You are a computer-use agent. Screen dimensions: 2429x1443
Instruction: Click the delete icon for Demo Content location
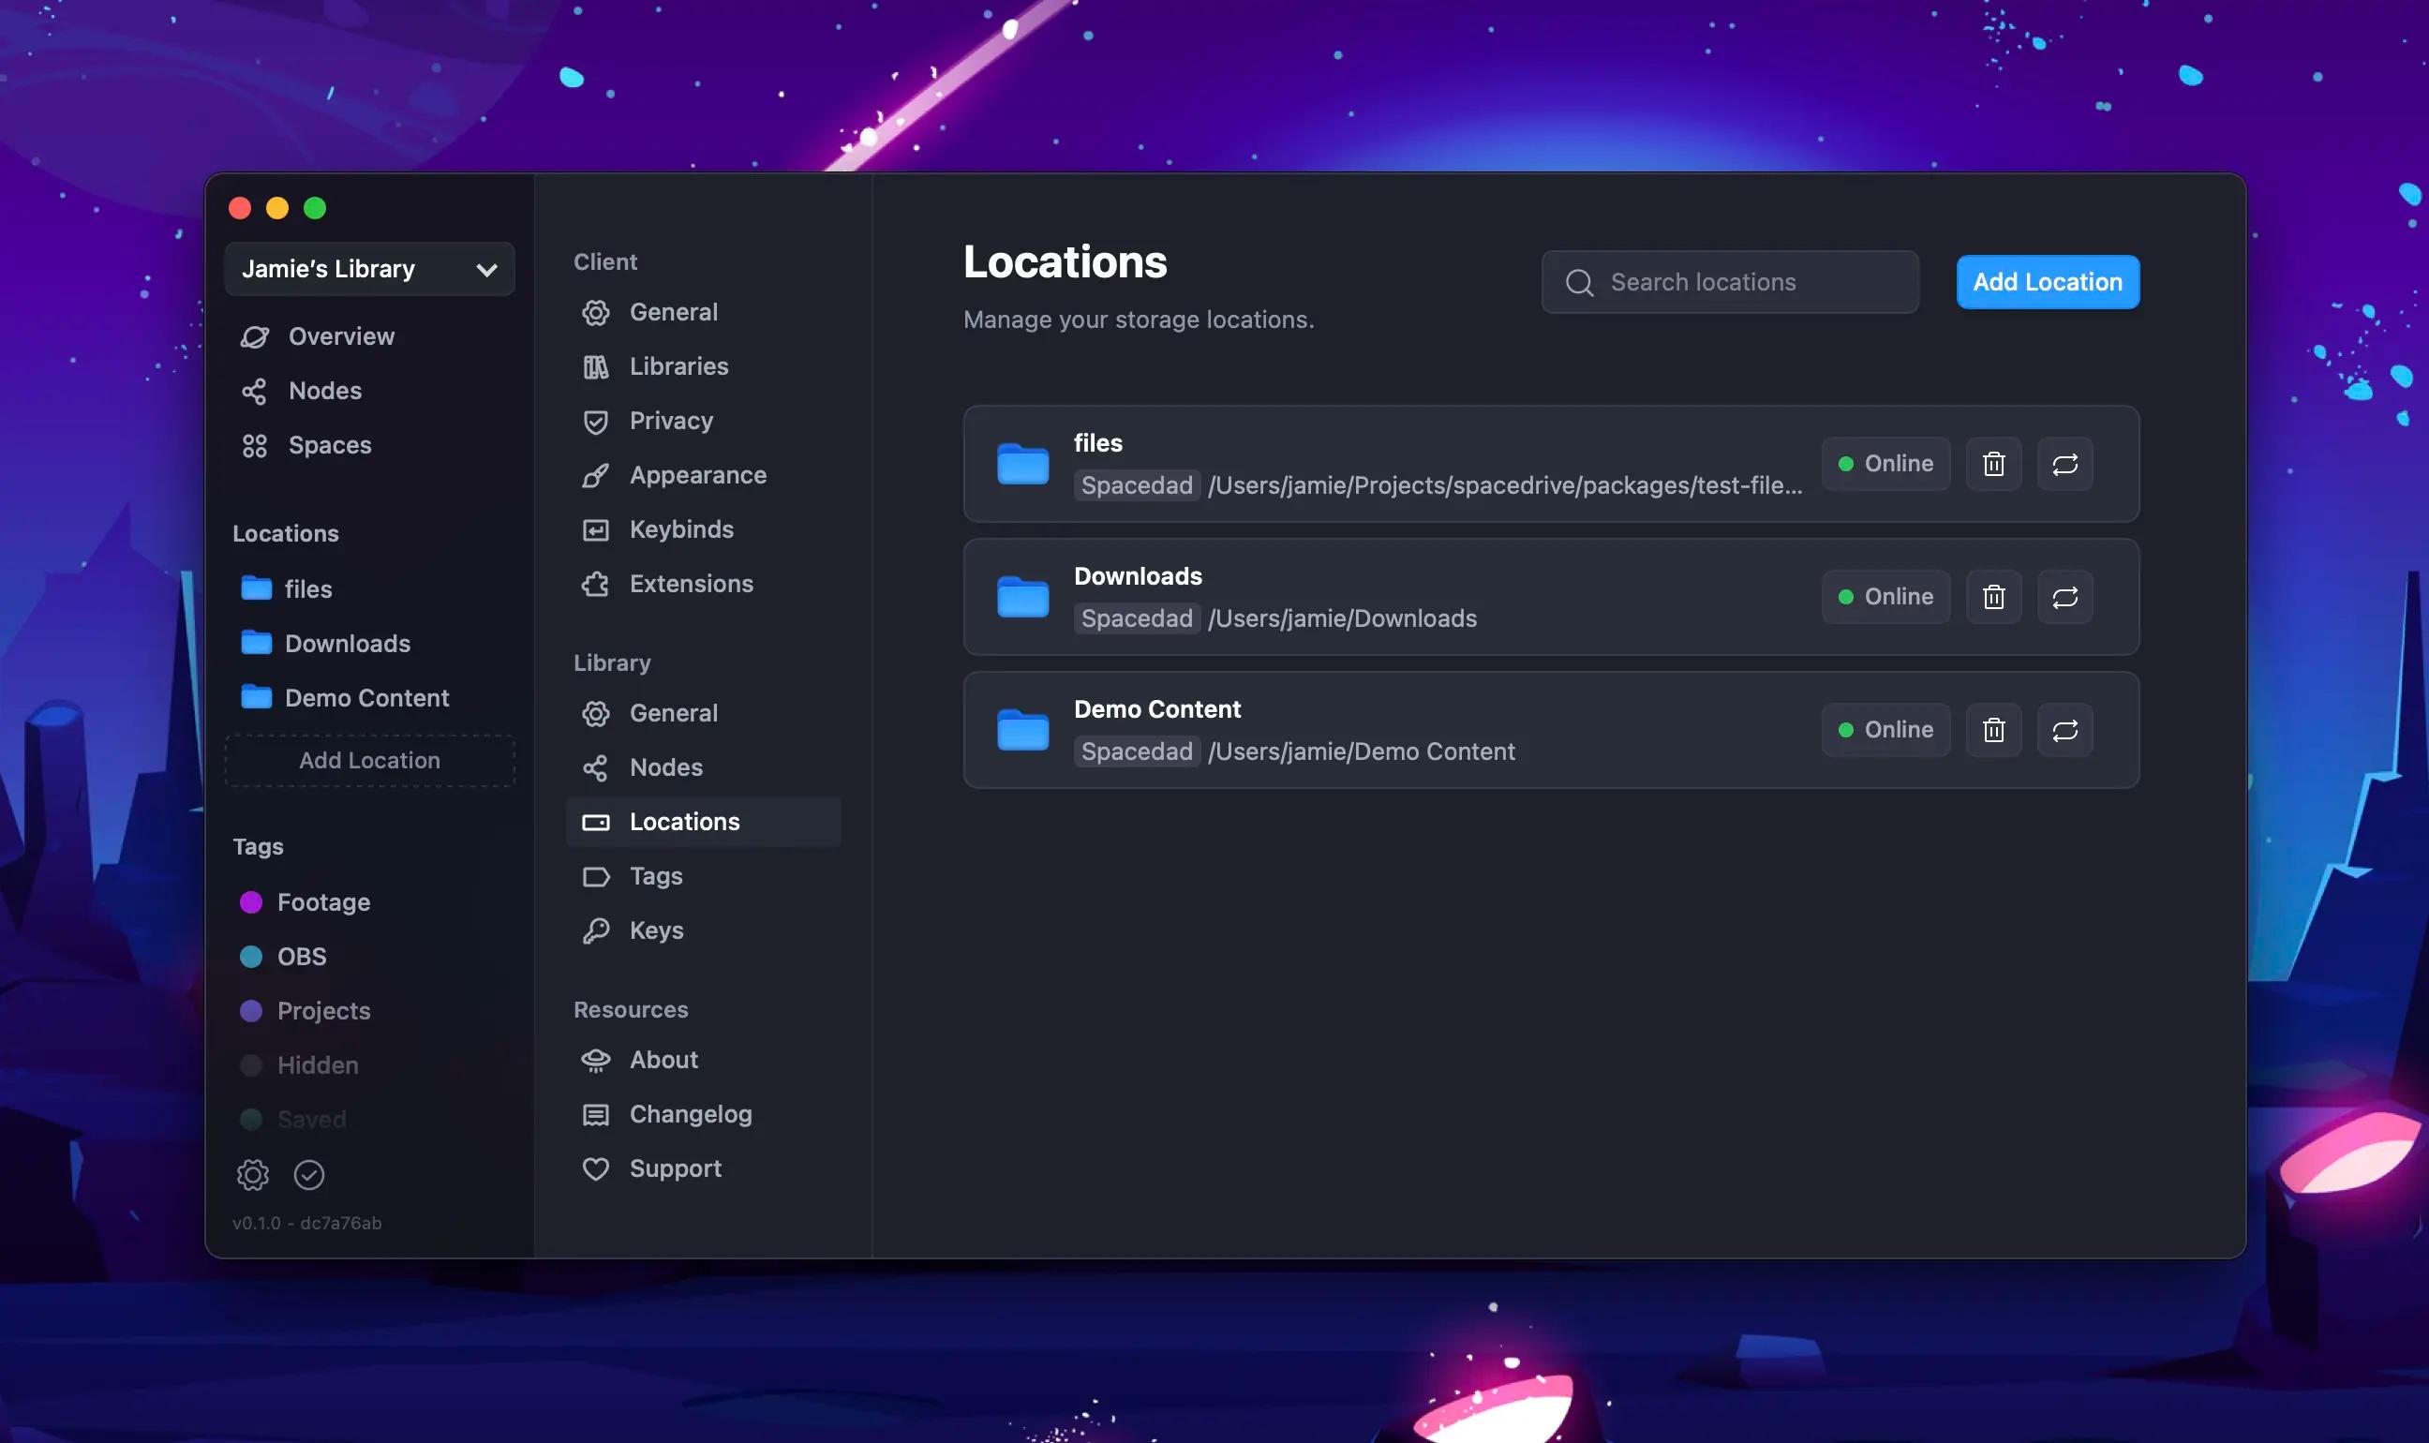[x=1992, y=730]
